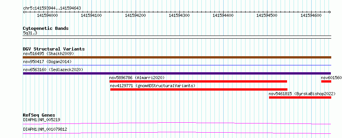This screenshot has width=342, height=138.
Task: Open variant nsv950417 (Dogan2014) label
Action: [47, 62]
